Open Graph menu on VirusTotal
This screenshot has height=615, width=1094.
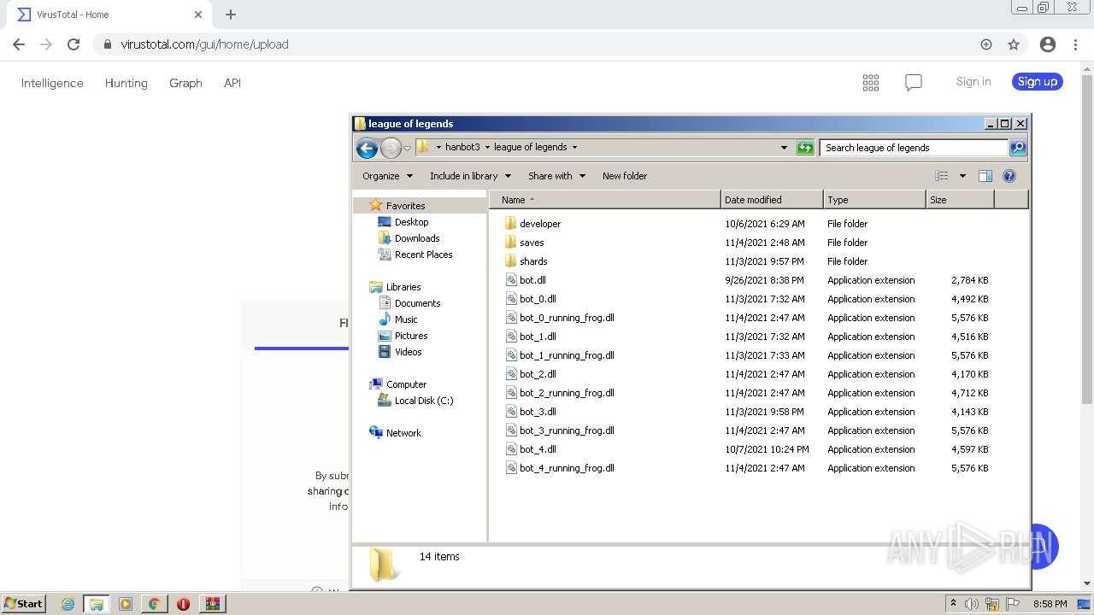pyautogui.click(x=185, y=83)
